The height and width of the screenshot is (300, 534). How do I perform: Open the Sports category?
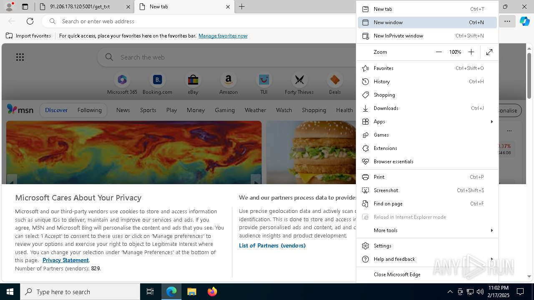148,110
